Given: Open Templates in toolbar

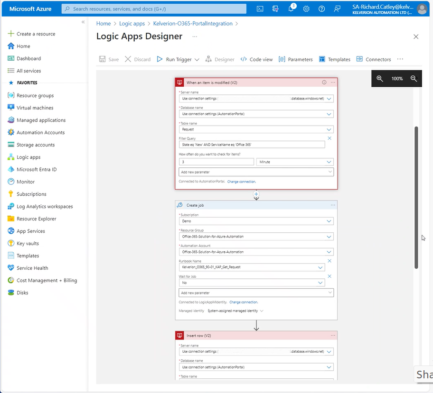Looking at the screenshot, I should pos(334,59).
